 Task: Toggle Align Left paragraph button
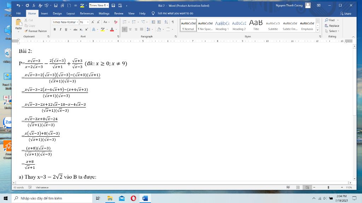[x=124, y=30]
